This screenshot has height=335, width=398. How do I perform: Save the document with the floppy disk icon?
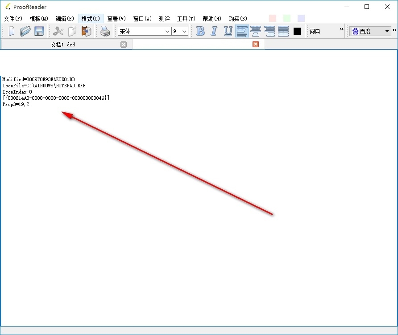coord(39,31)
